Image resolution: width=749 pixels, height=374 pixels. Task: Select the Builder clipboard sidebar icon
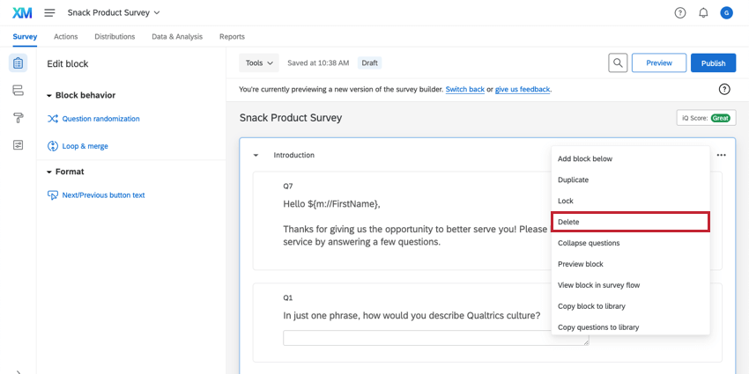point(18,63)
